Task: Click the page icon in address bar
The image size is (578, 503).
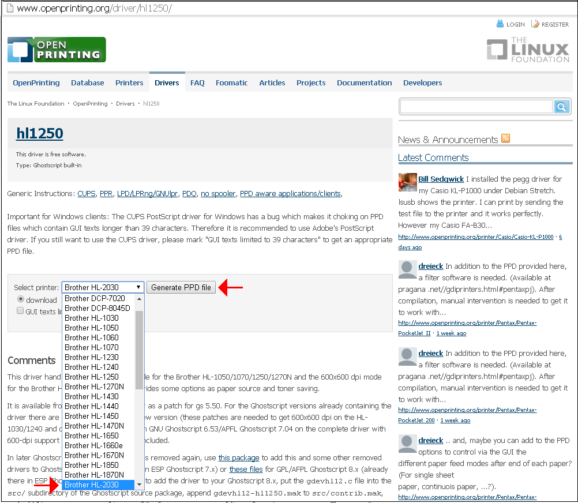Action: tap(10, 7)
